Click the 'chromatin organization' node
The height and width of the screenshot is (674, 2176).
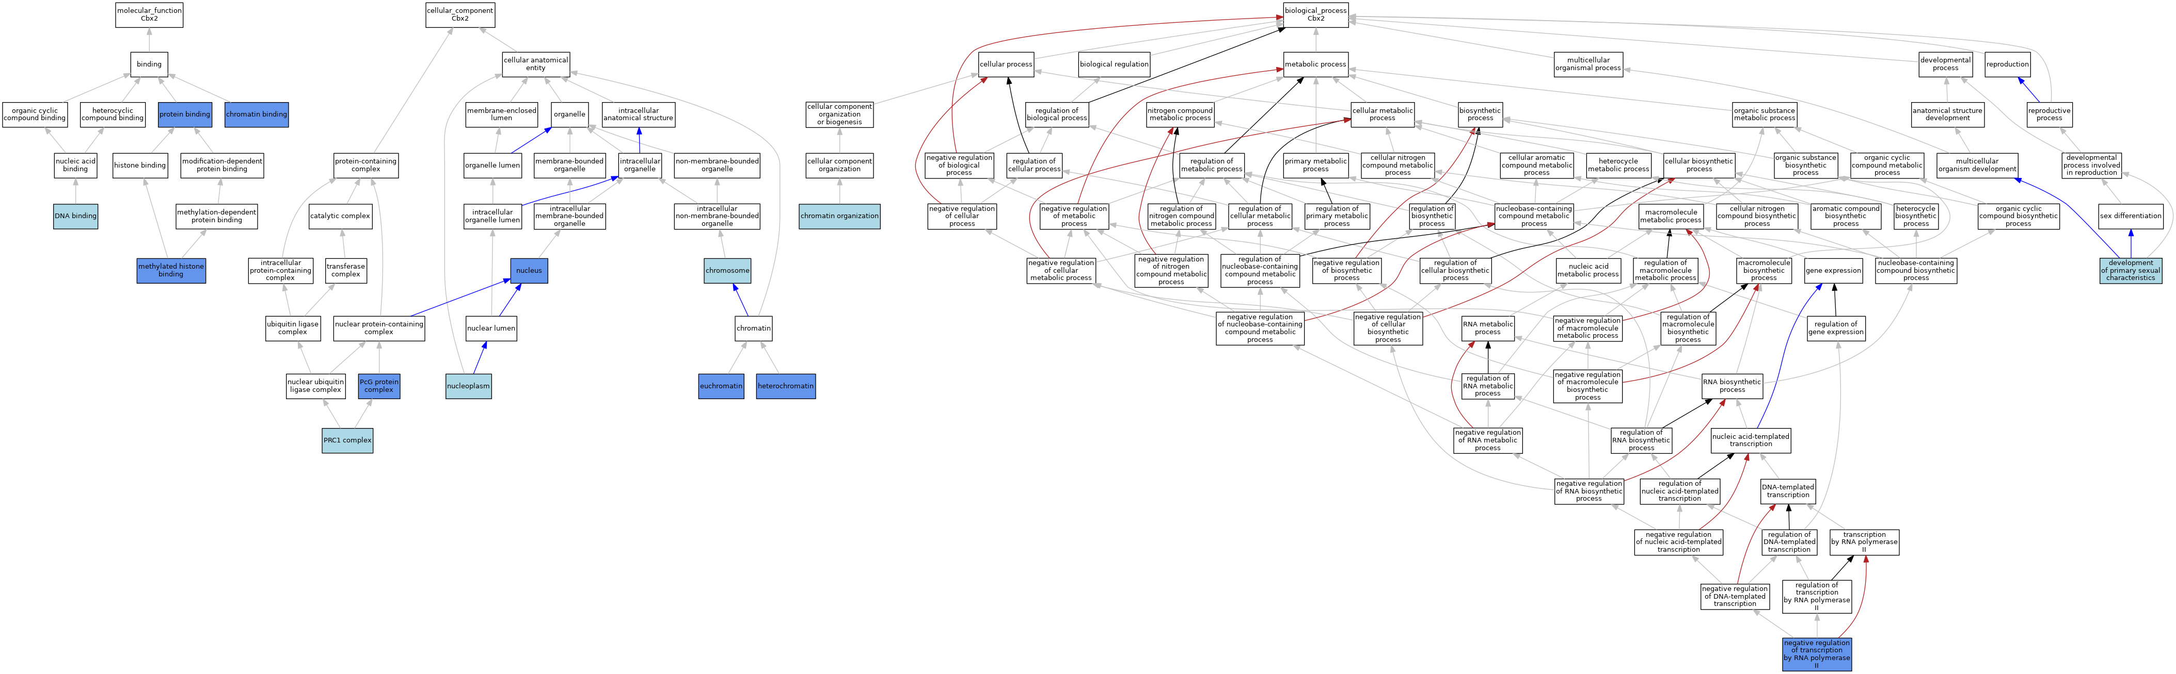tap(839, 216)
